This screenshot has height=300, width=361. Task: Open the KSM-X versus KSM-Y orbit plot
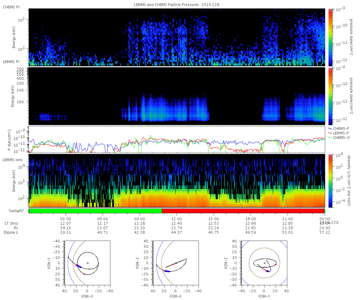click(88, 263)
